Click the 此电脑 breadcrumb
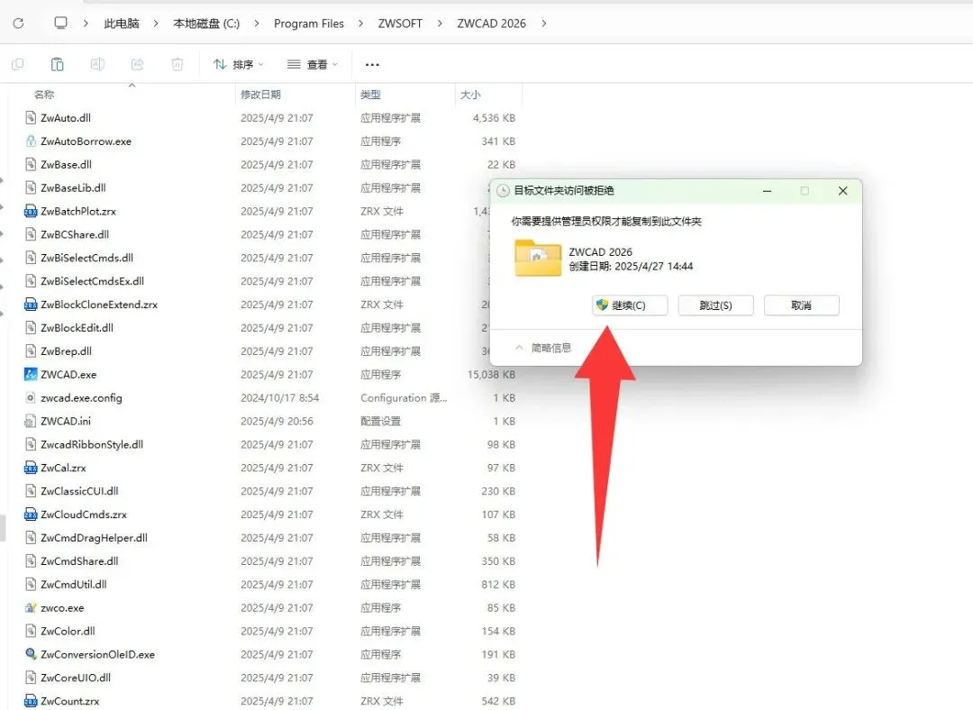Viewport: 973px width, 710px height. (x=122, y=23)
